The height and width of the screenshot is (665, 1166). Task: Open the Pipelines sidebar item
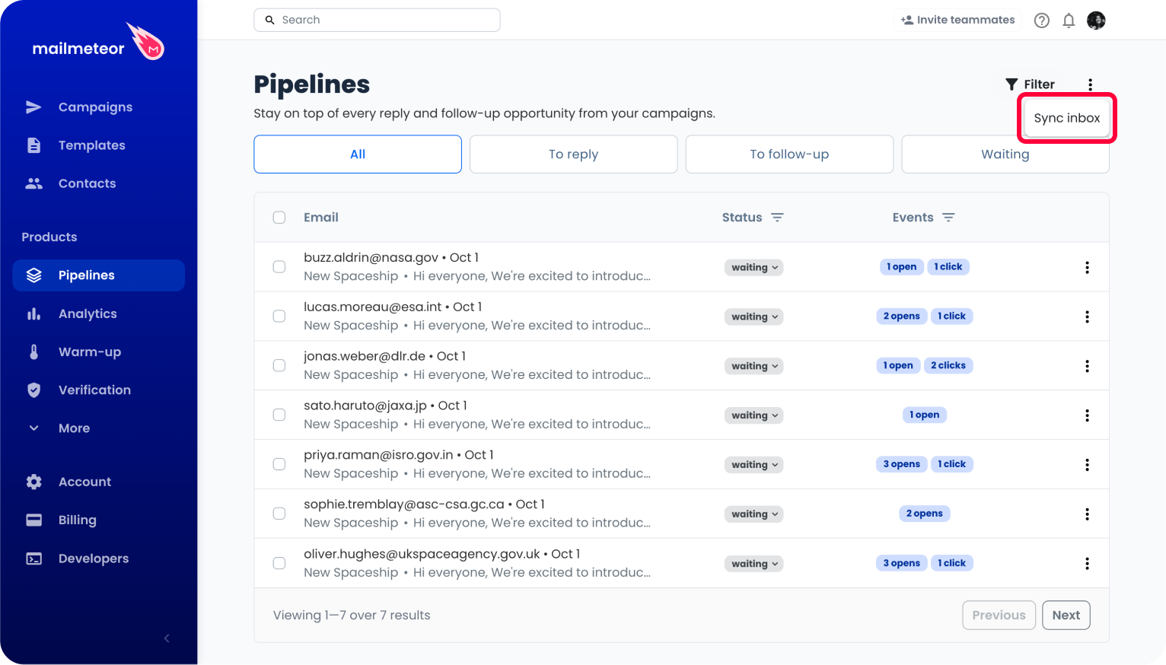(99, 275)
